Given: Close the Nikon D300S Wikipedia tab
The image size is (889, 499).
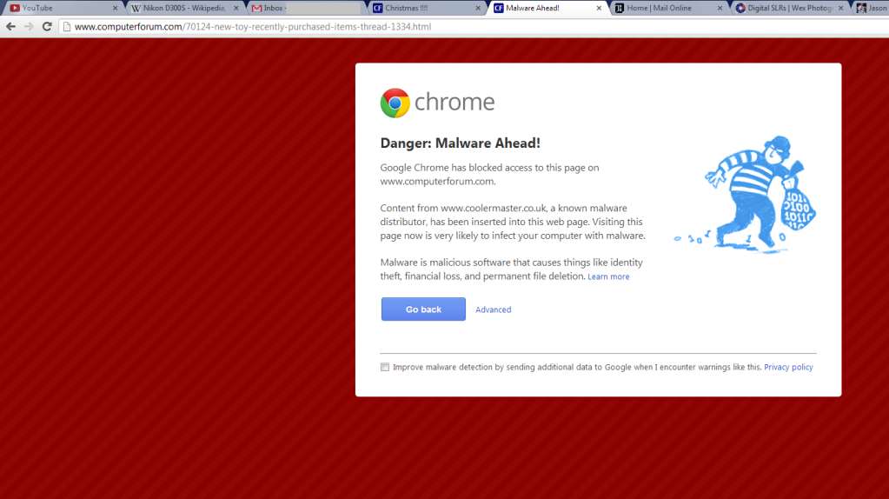Looking at the screenshot, I should (236, 8).
